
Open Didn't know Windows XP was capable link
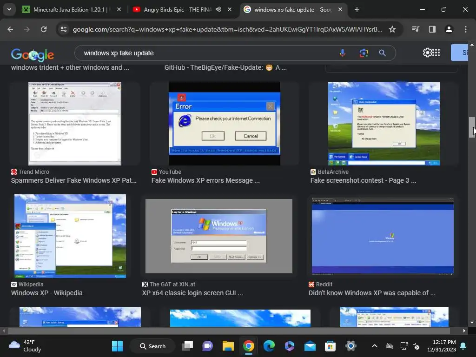372,293
